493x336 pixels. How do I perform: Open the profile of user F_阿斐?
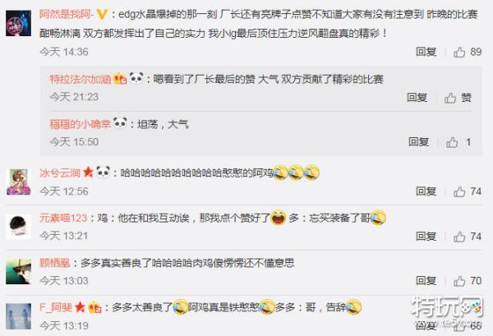56,307
